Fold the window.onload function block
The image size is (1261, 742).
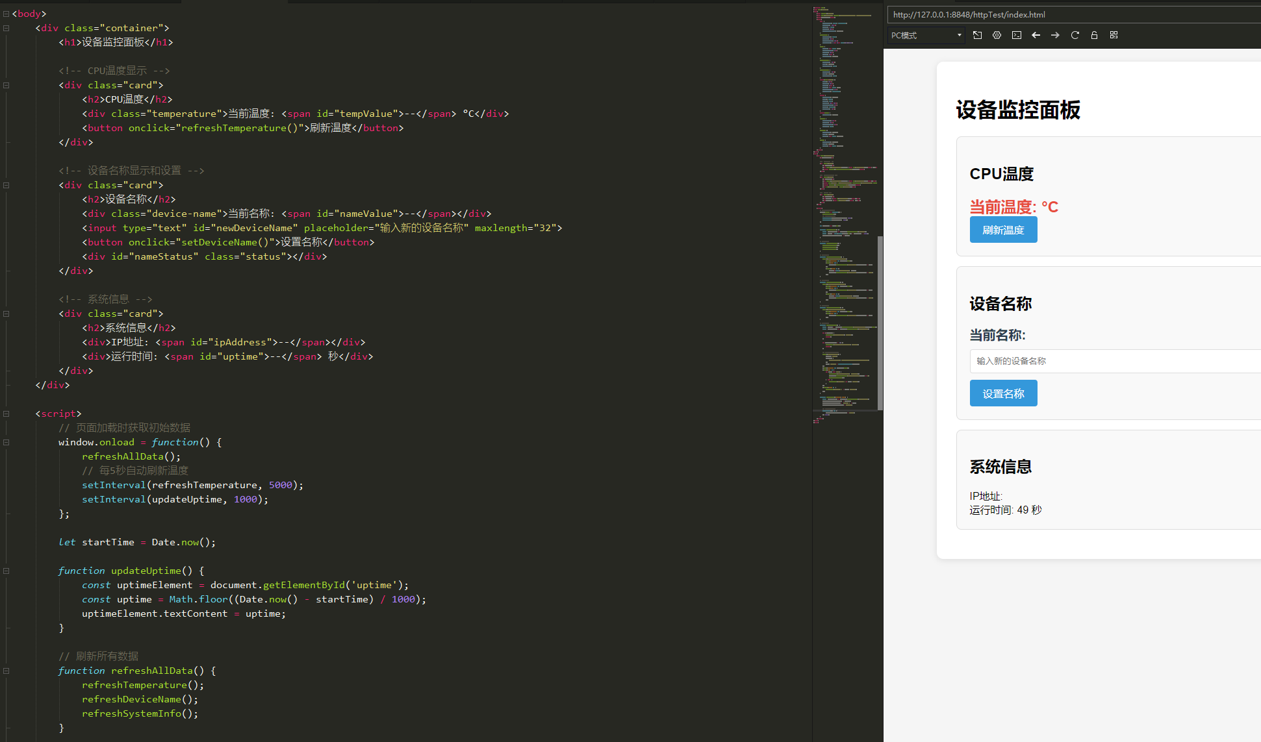(x=6, y=442)
